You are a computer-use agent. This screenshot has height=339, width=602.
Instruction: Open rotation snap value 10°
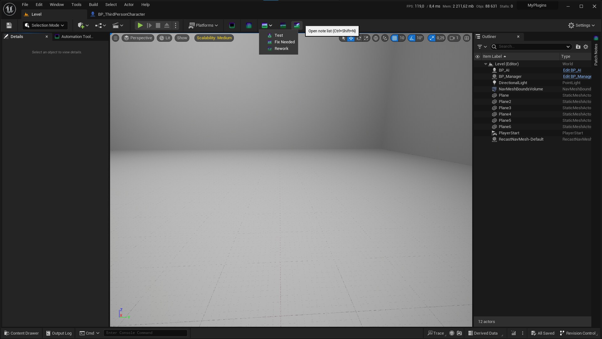click(420, 38)
